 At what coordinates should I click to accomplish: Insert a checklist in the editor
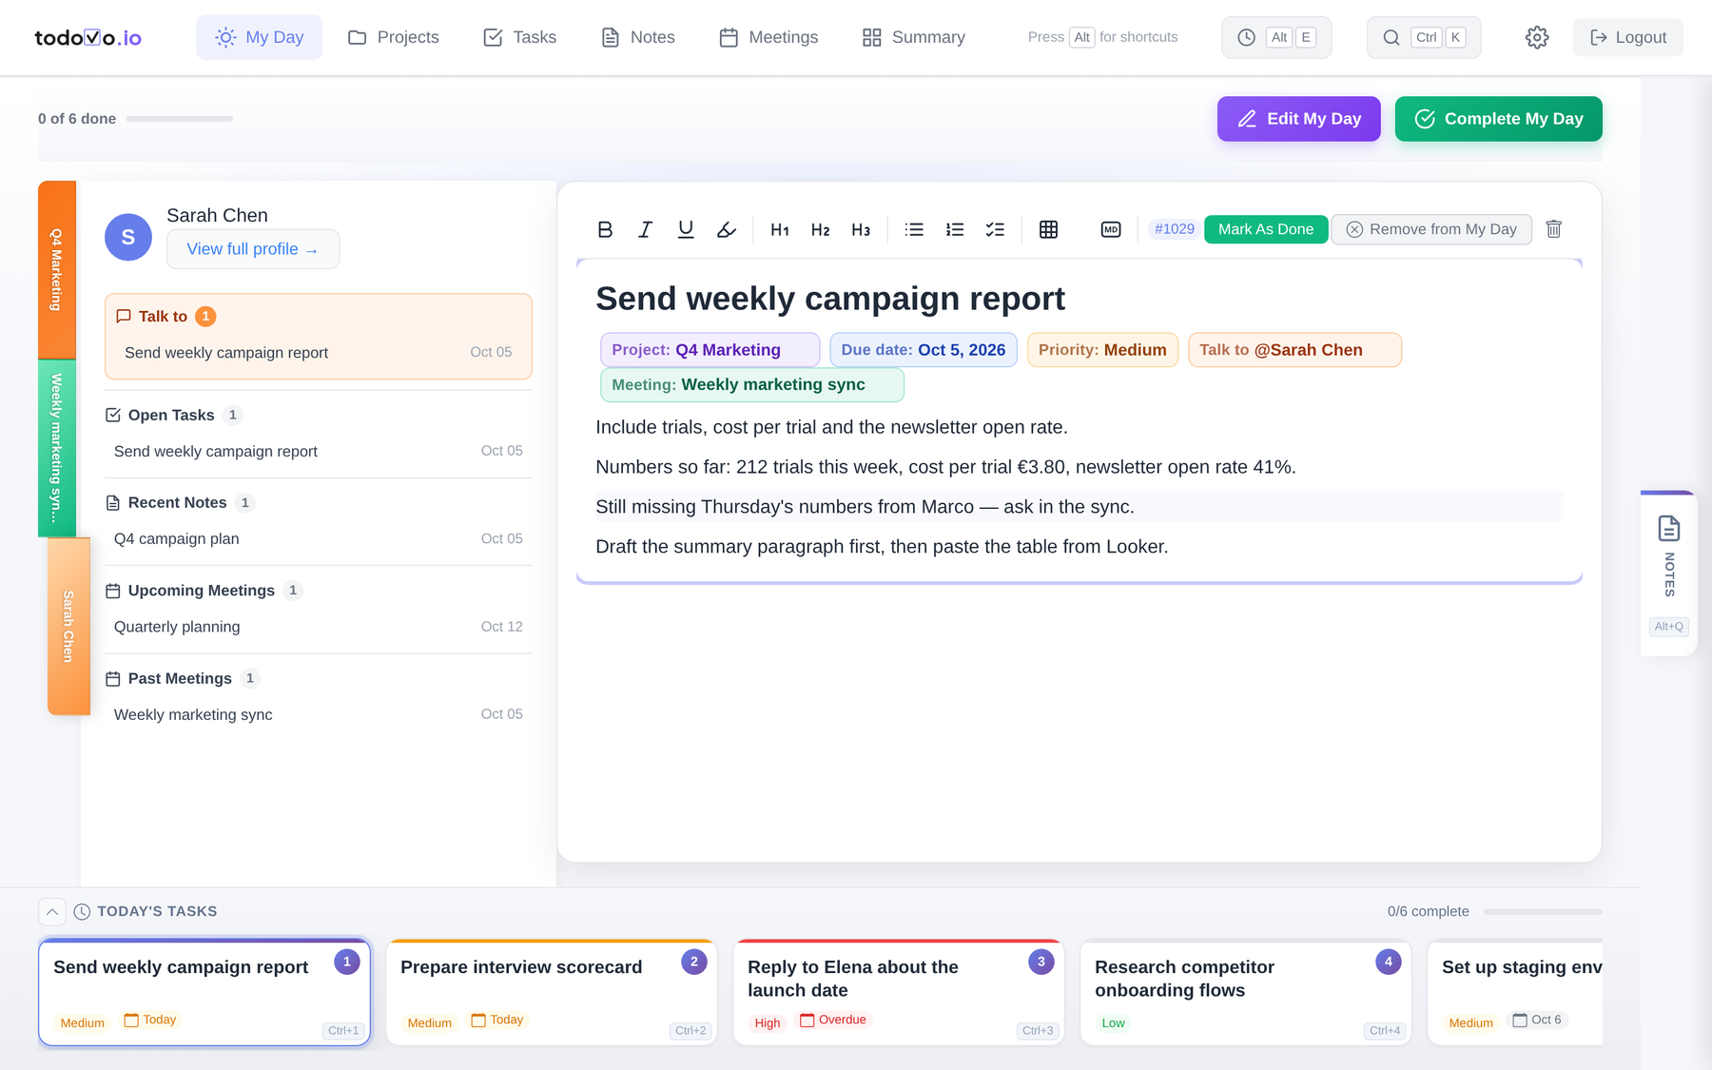click(995, 229)
